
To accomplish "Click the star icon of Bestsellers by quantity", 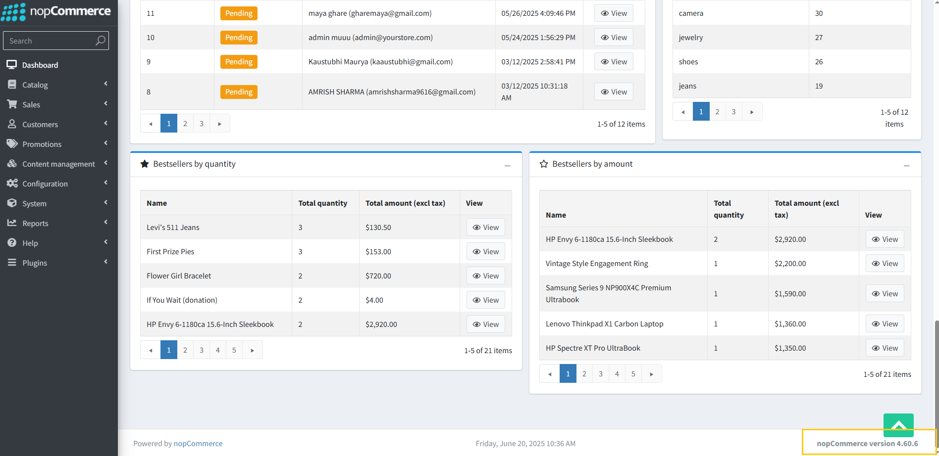I will click(145, 164).
